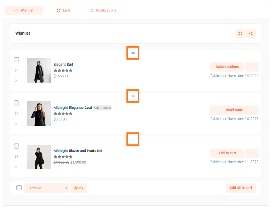
Task: Open Midnight Blazer and Pants Set link
Action: [x=78, y=151]
